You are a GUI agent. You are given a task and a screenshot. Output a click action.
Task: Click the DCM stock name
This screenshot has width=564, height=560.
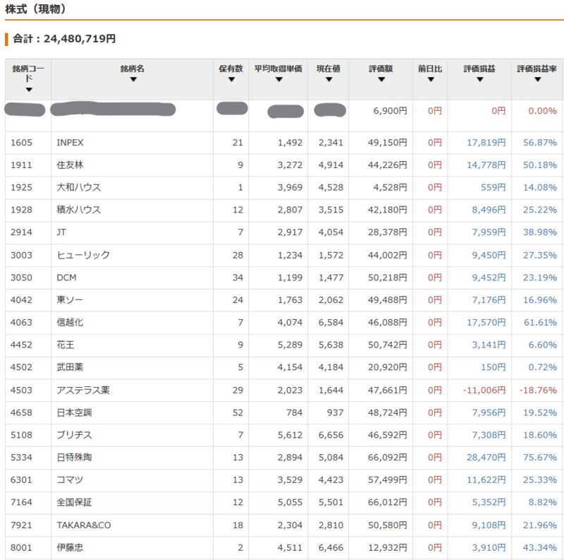click(x=66, y=278)
